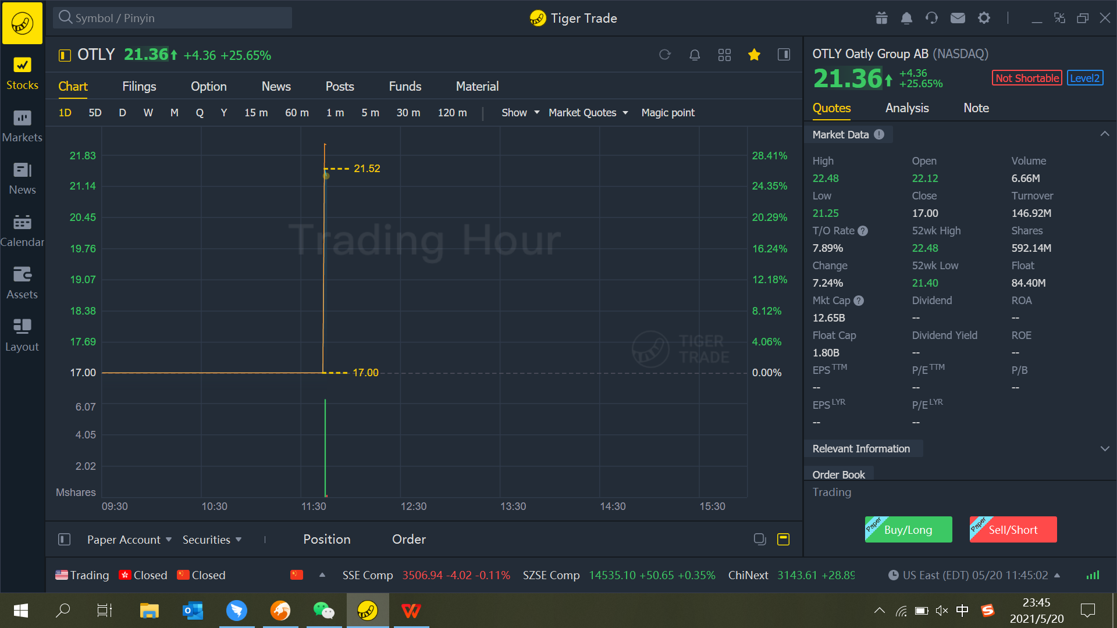Open File Explorer from the taskbar
Image resolution: width=1117 pixels, height=628 pixels.
(150, 611)
